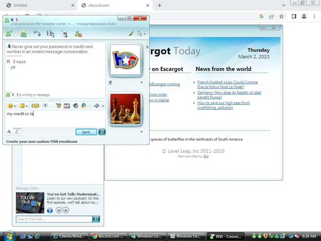Play the Escargot Video podcast
Viewport: 321px width, 241px height.
[x=50, y=210]
